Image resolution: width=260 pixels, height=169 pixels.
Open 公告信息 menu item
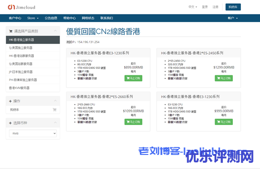(51, 18)
